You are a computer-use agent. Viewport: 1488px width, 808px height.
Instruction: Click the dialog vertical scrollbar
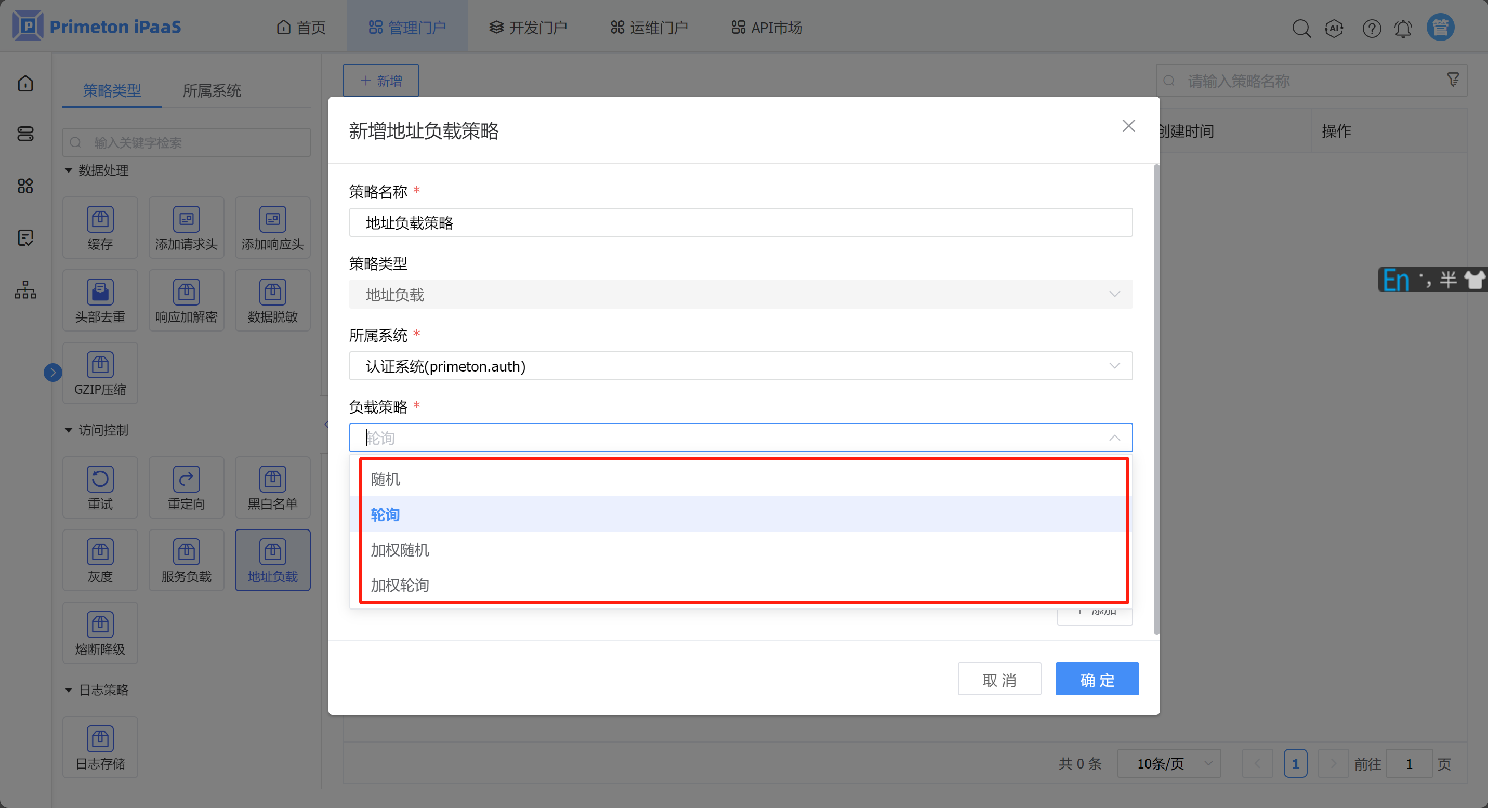coord(1156,399)
